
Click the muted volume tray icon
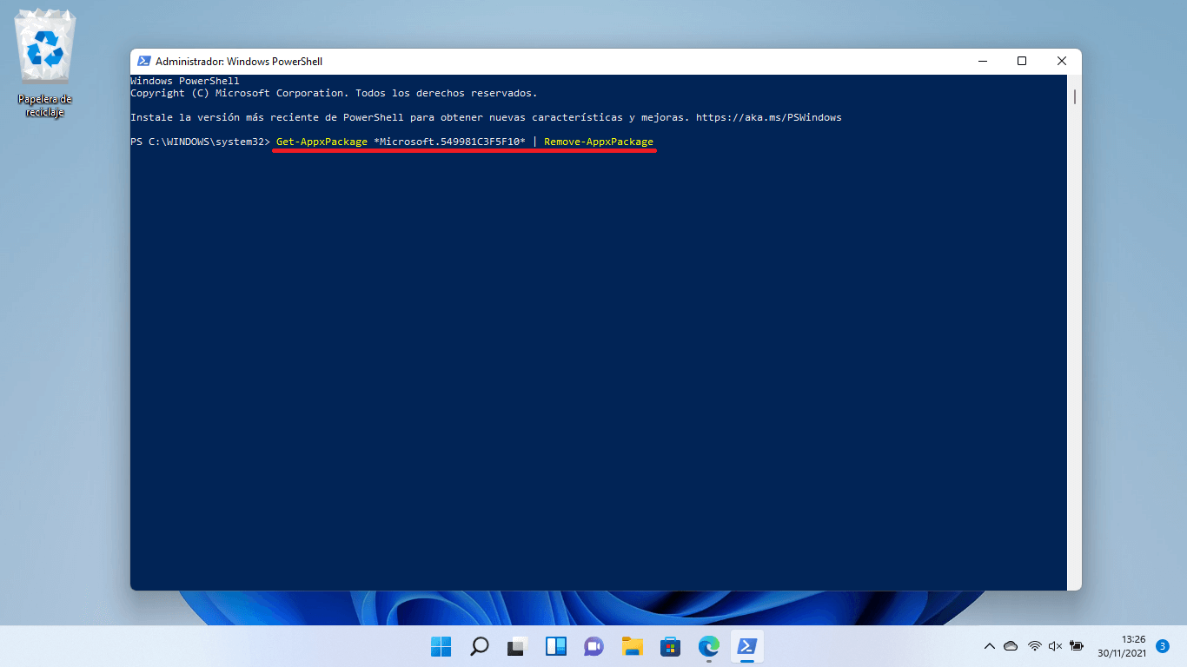1056,646
